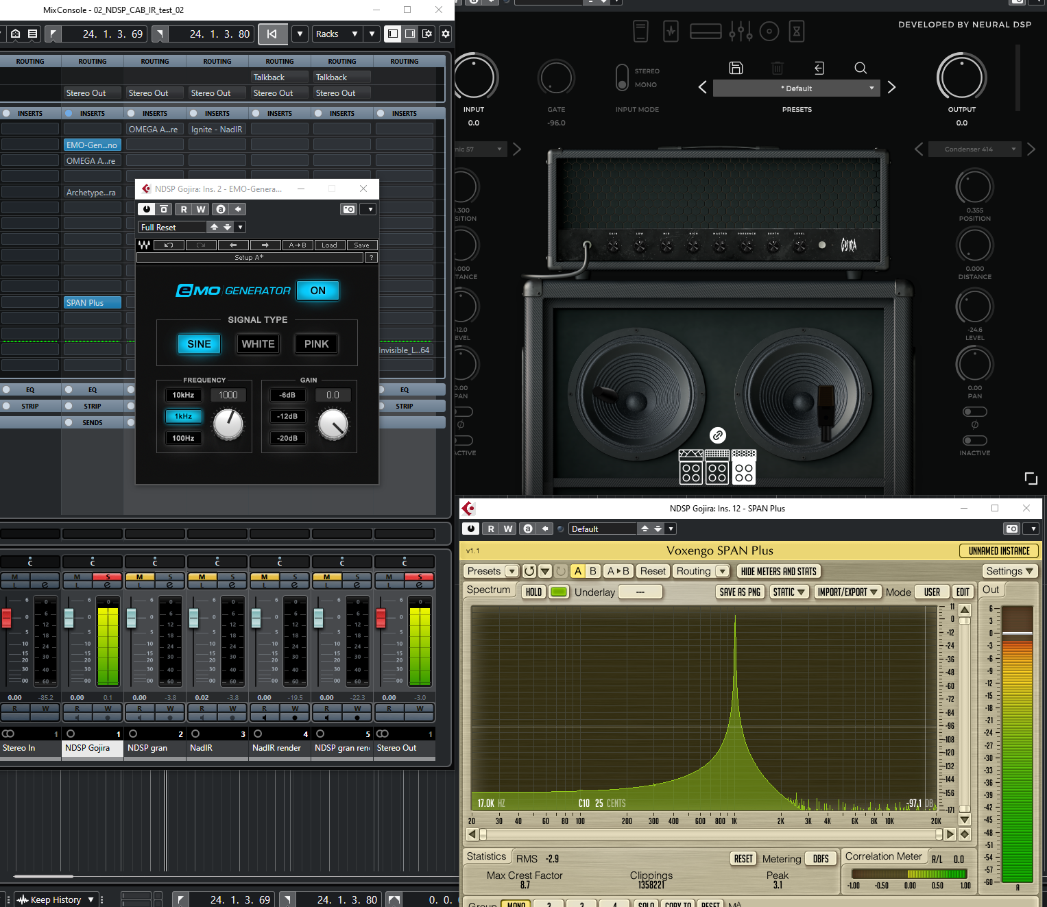Open MixConsole setup gear icon

446,34
